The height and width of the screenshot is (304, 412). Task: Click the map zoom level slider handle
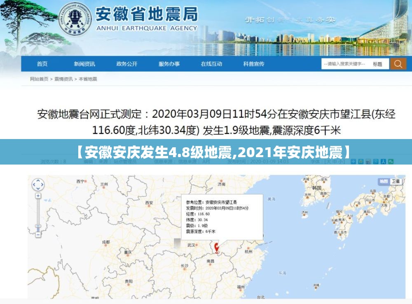click(x=38, y=226)
